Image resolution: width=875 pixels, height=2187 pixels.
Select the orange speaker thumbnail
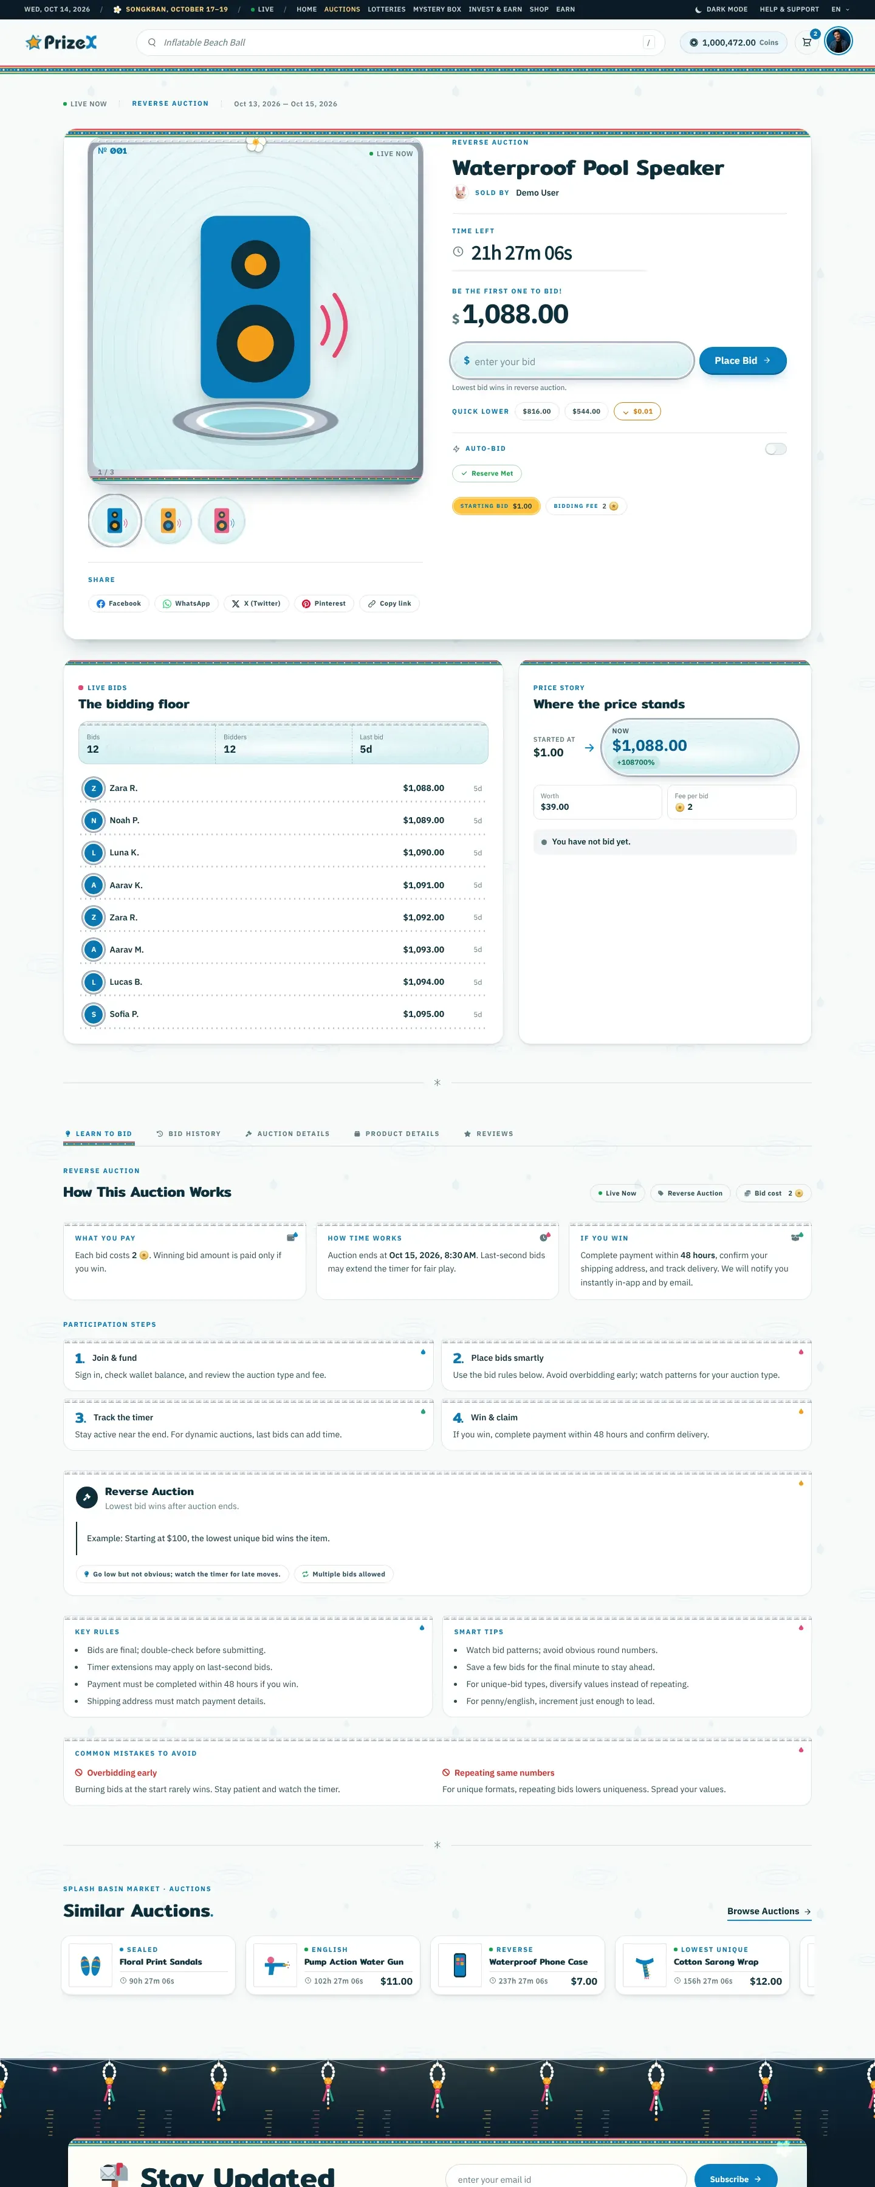tap(168, 521)
